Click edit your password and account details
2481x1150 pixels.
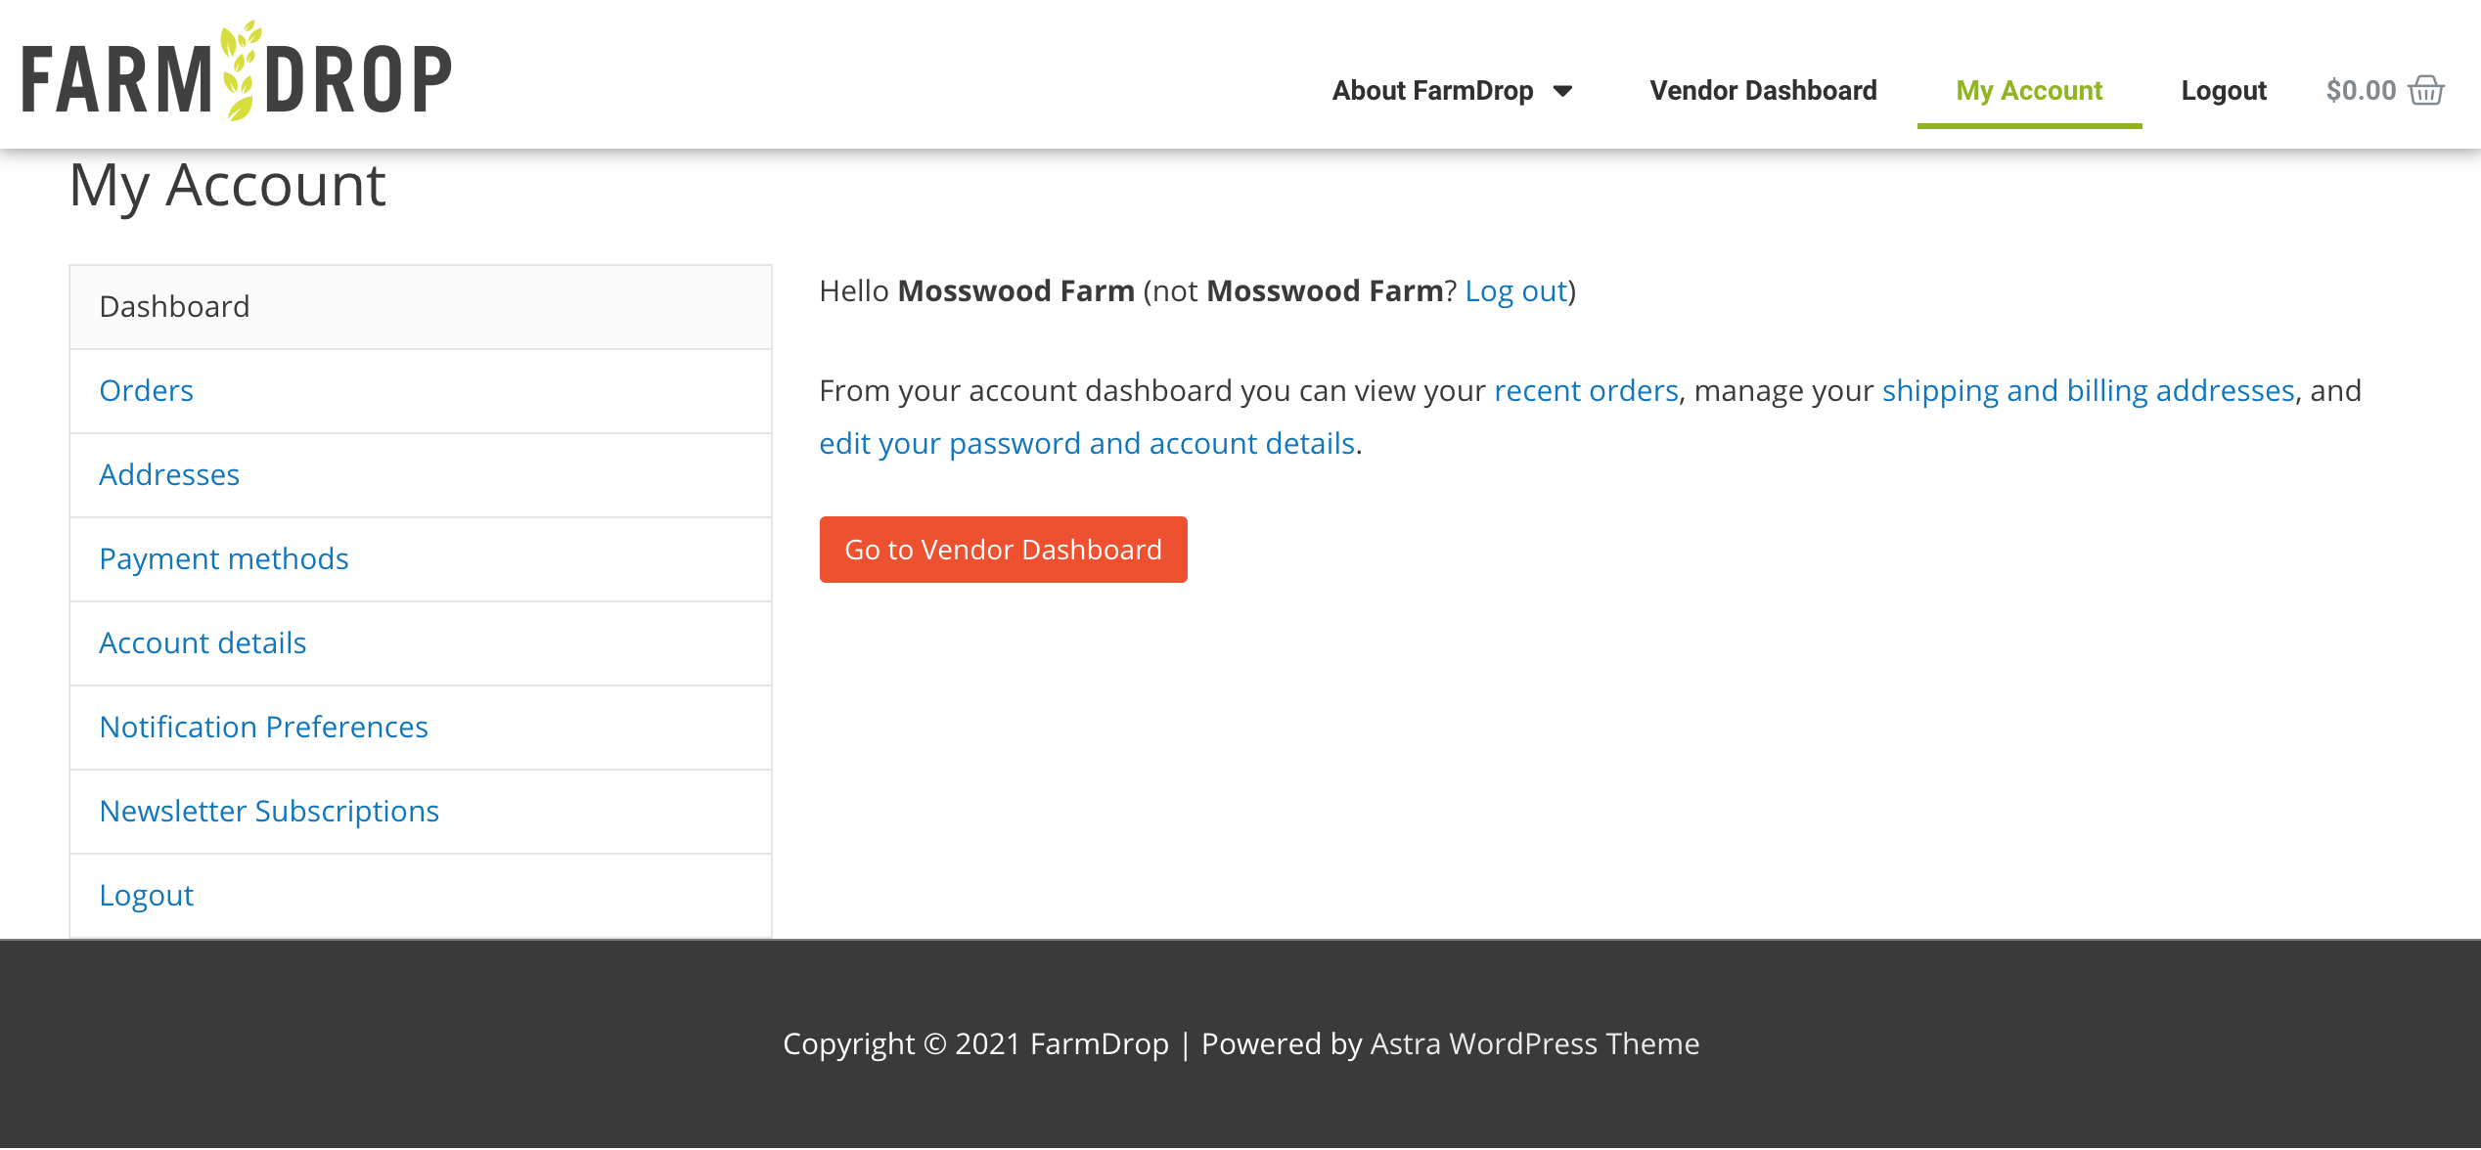[1086, 443]
